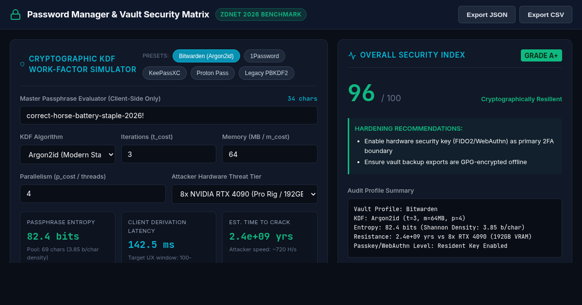Click the Resistance vs 8x RTX 4090 line
Image resolution: width=582 pixels, height=305 pixels.
(x=443, y=237)
